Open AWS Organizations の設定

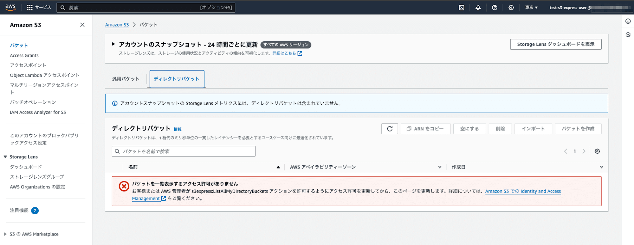tap(37, 187)
